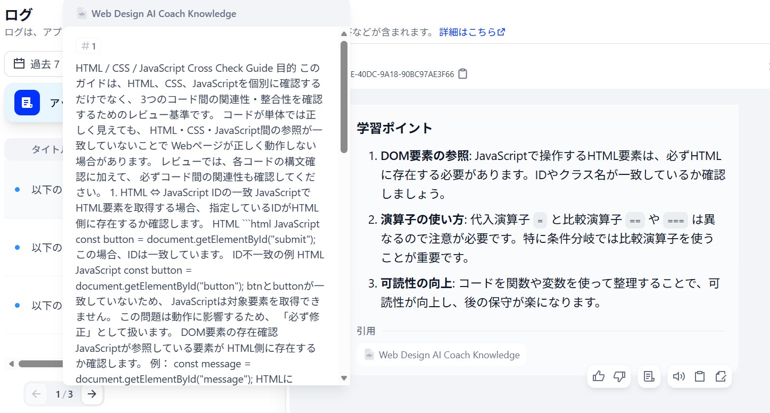Screen dimensions: 770x413
Task: Open the prompt log scroll icon
Action: (x=649, y=376)
